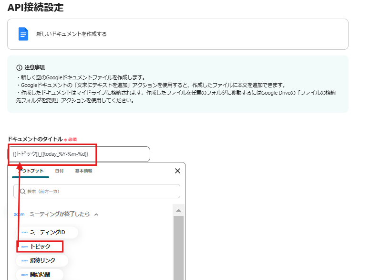Click the Zoom icon on 招待リンク chip

click(24, 260)
